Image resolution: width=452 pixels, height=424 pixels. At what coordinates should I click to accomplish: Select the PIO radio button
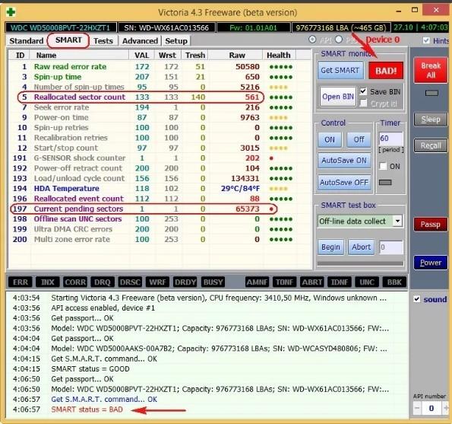click(x=339, y=40)
